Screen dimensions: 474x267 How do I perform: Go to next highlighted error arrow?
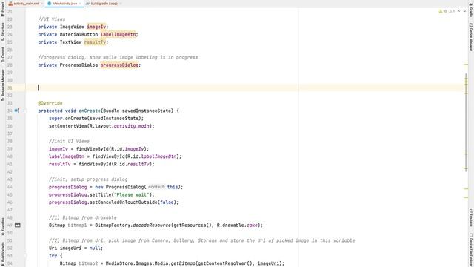(x=464, y=11)
